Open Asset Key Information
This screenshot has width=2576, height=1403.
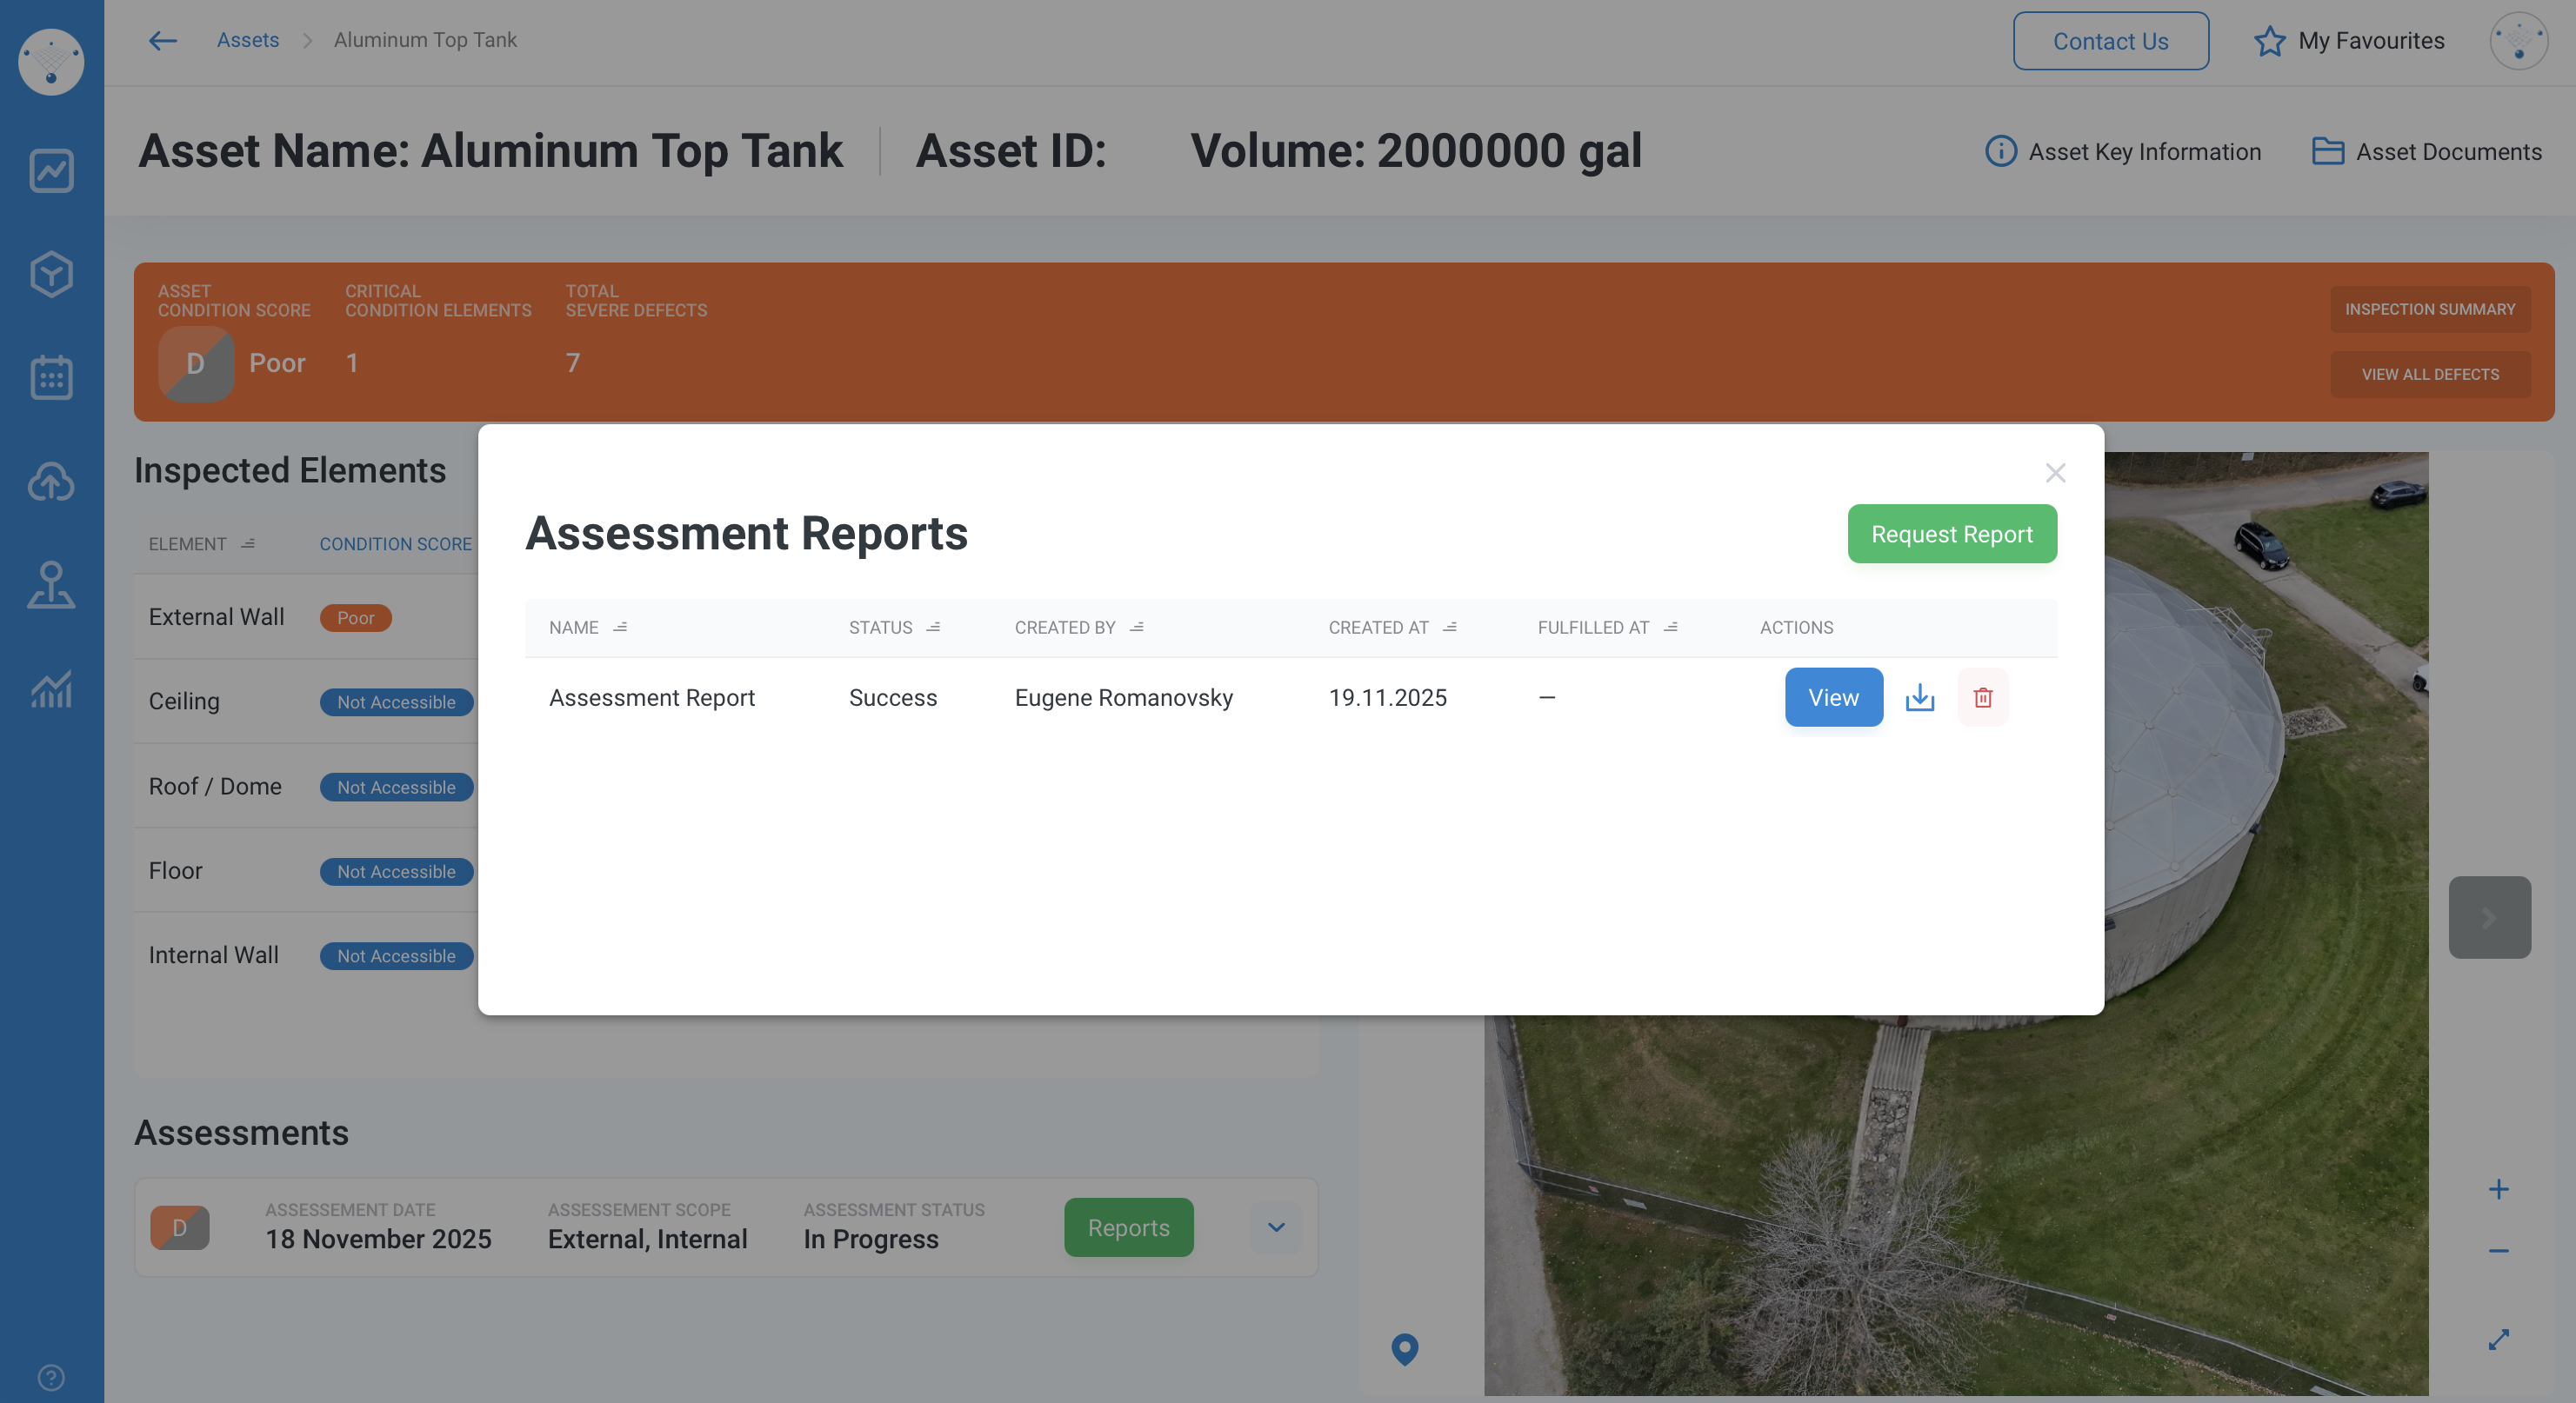coord(2122,152)
